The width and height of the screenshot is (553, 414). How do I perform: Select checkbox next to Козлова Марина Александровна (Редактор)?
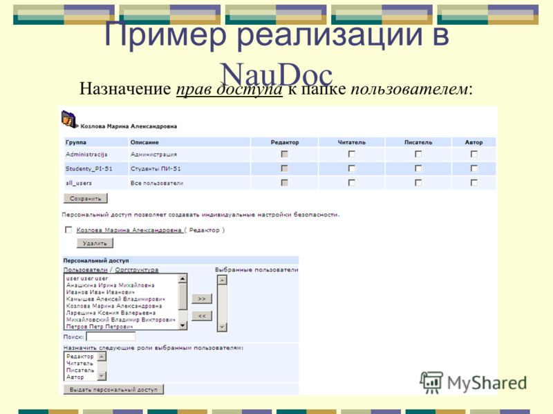click(68, 230)
